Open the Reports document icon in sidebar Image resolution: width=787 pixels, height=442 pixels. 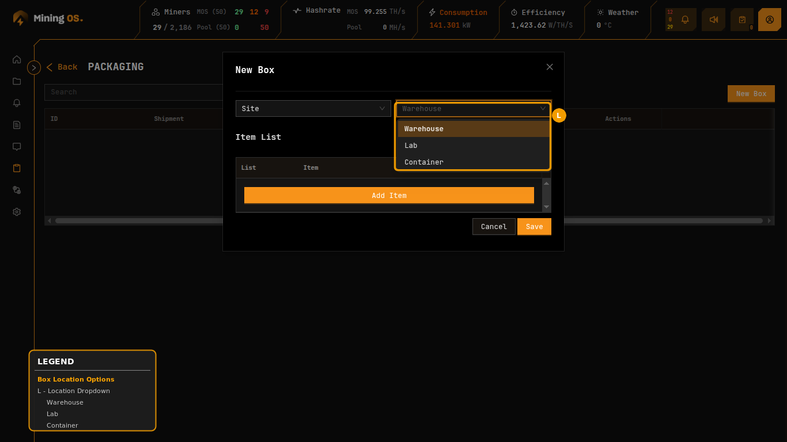[17, 125]
